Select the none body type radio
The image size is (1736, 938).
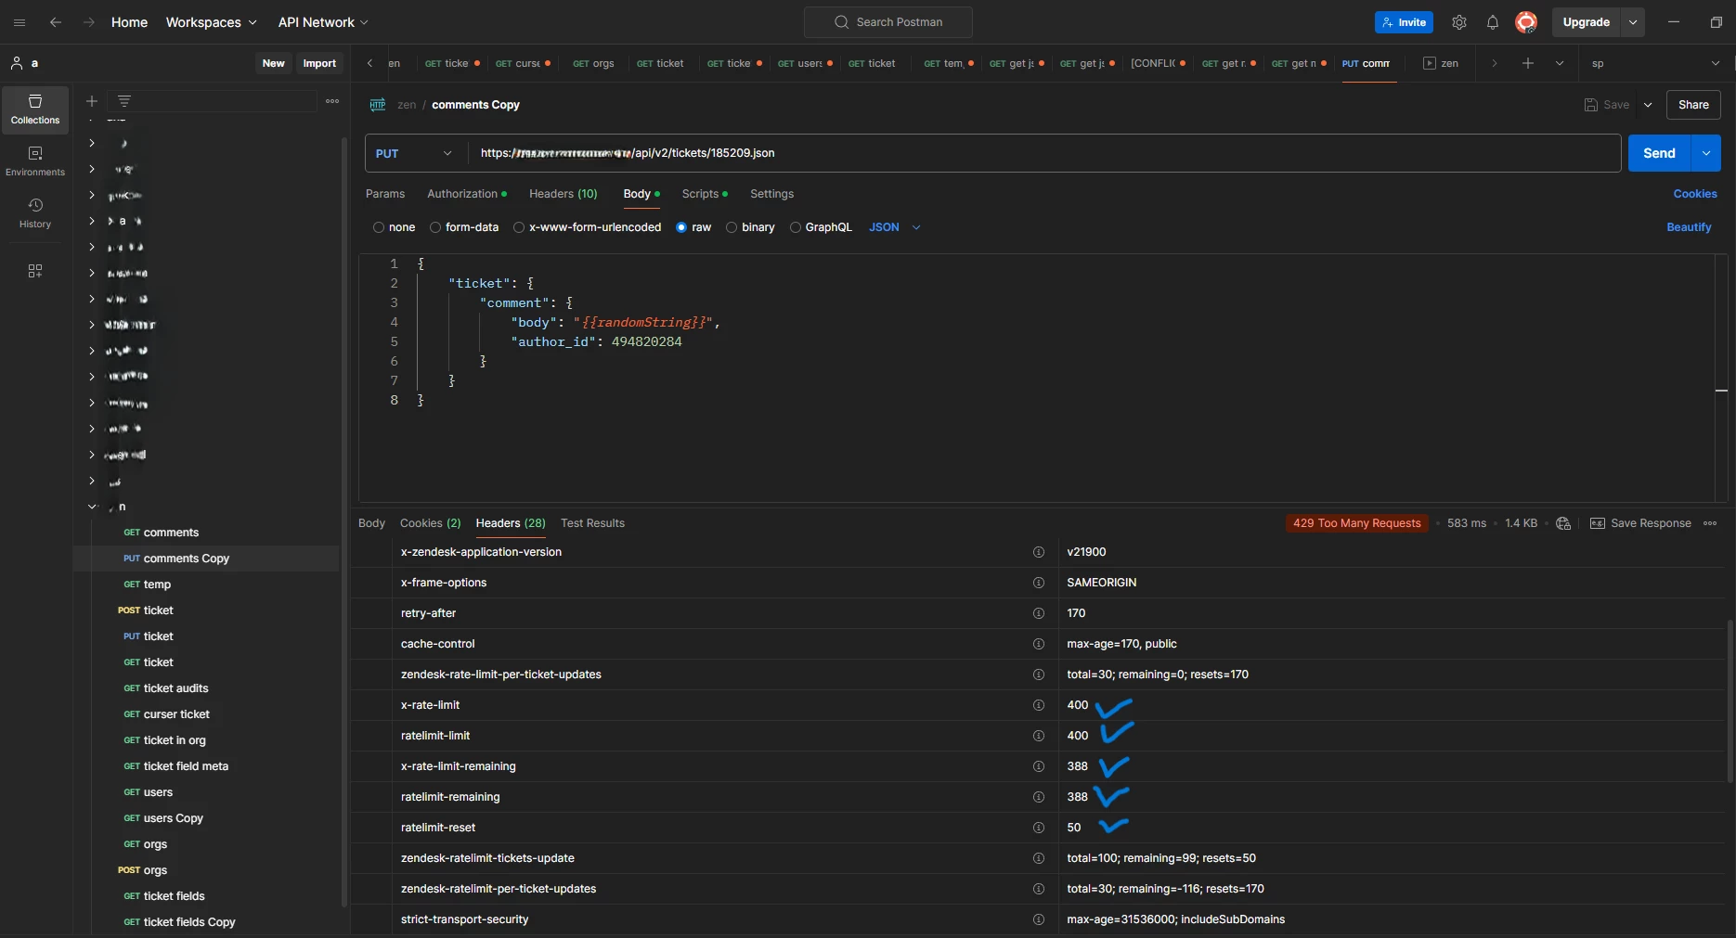click(x=379, y=227)
